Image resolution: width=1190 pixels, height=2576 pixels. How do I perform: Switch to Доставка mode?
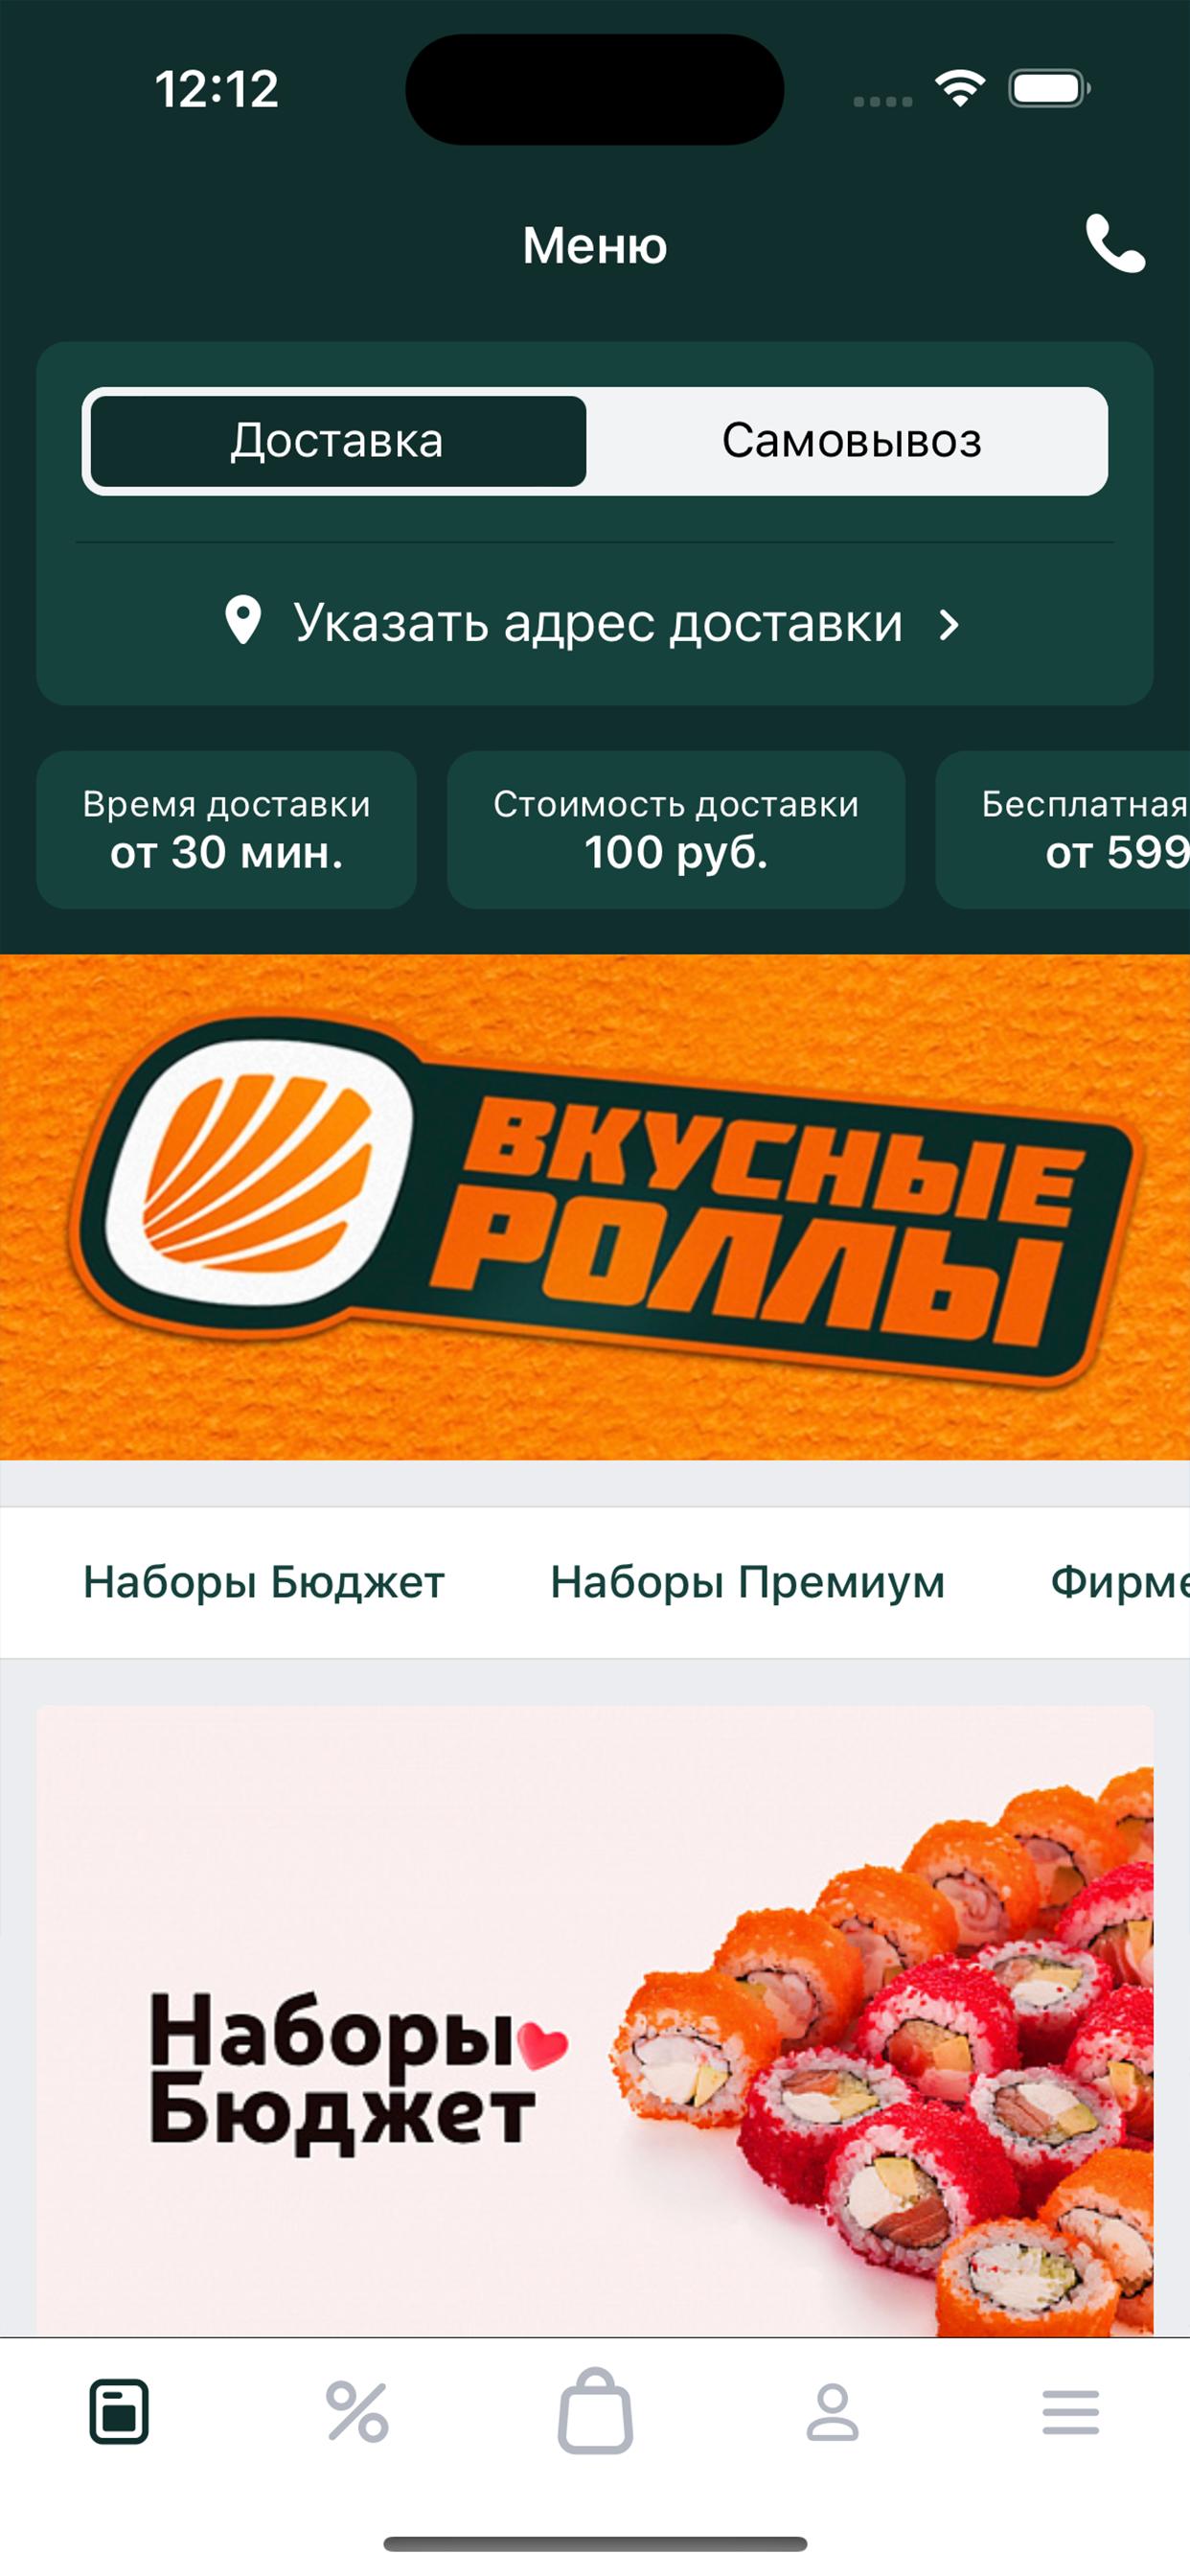point(338,441)
